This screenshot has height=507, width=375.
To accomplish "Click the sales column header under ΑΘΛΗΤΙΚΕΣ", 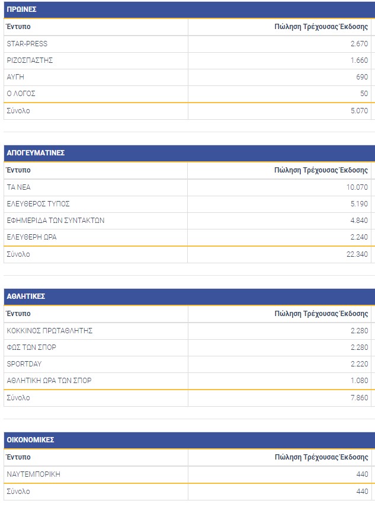I will click(x=321, y=314).
